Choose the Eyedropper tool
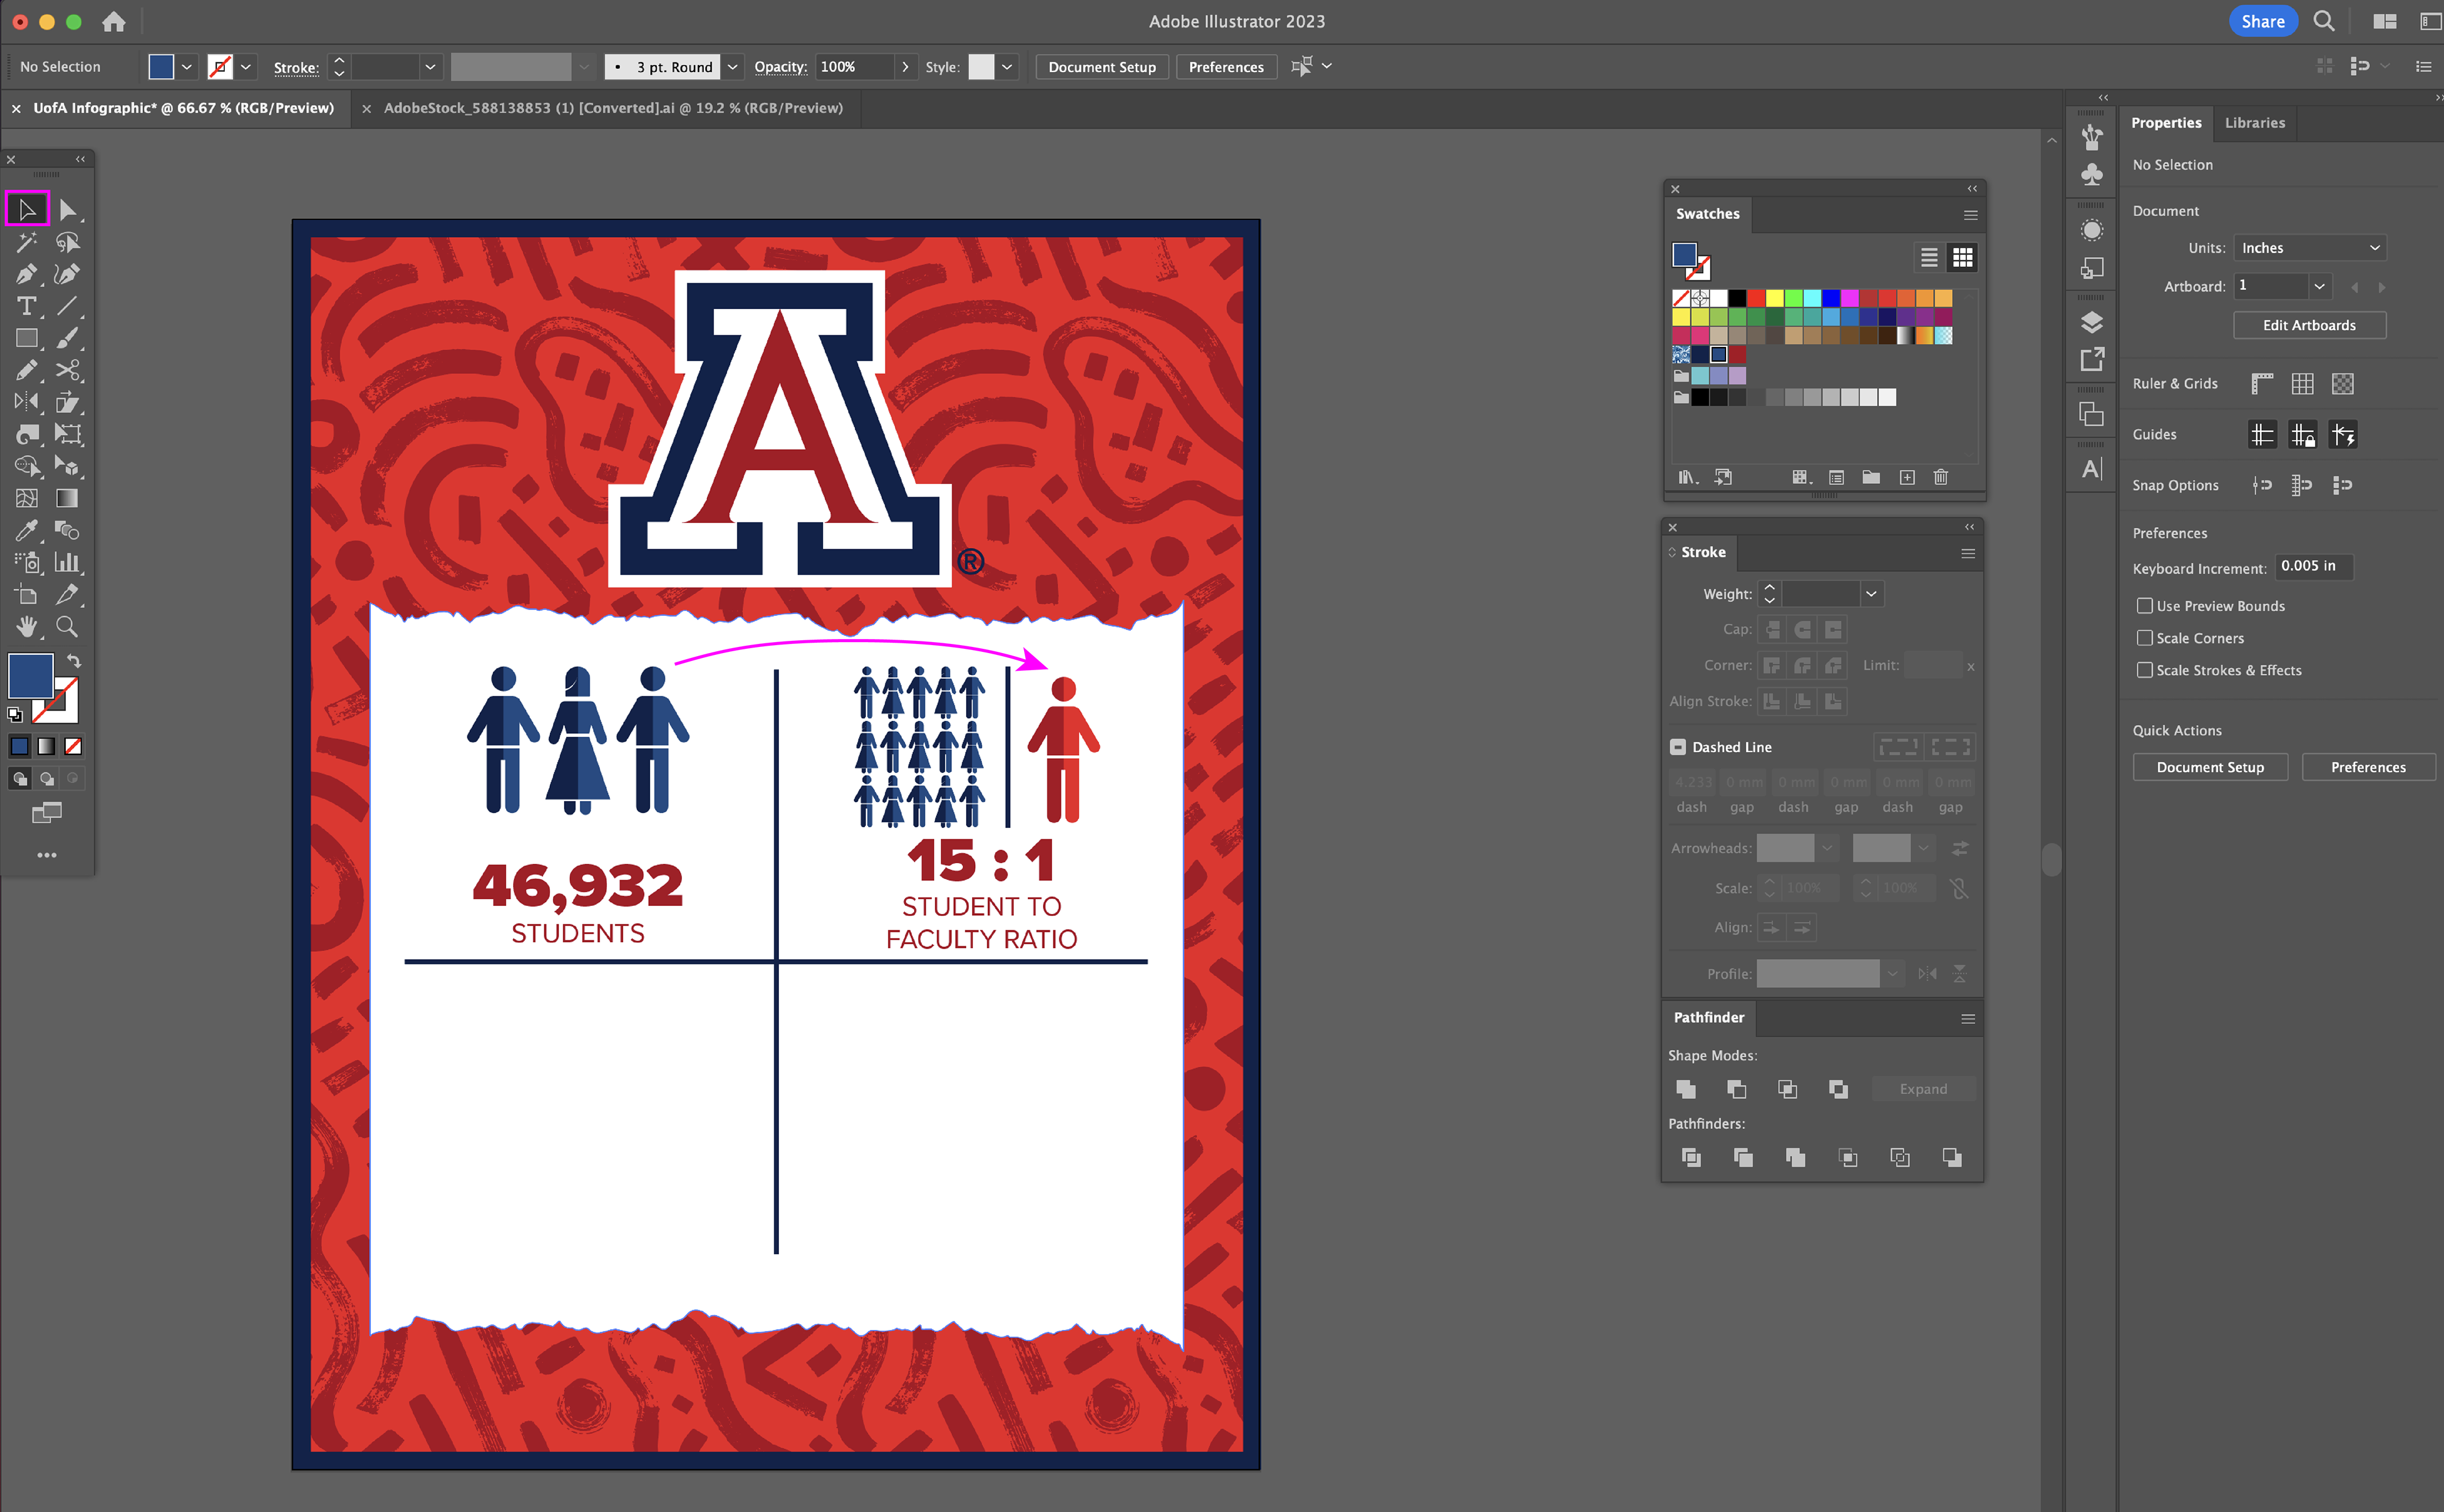Viewport: 2444px width, 1512px height. (x=26, y=530)
